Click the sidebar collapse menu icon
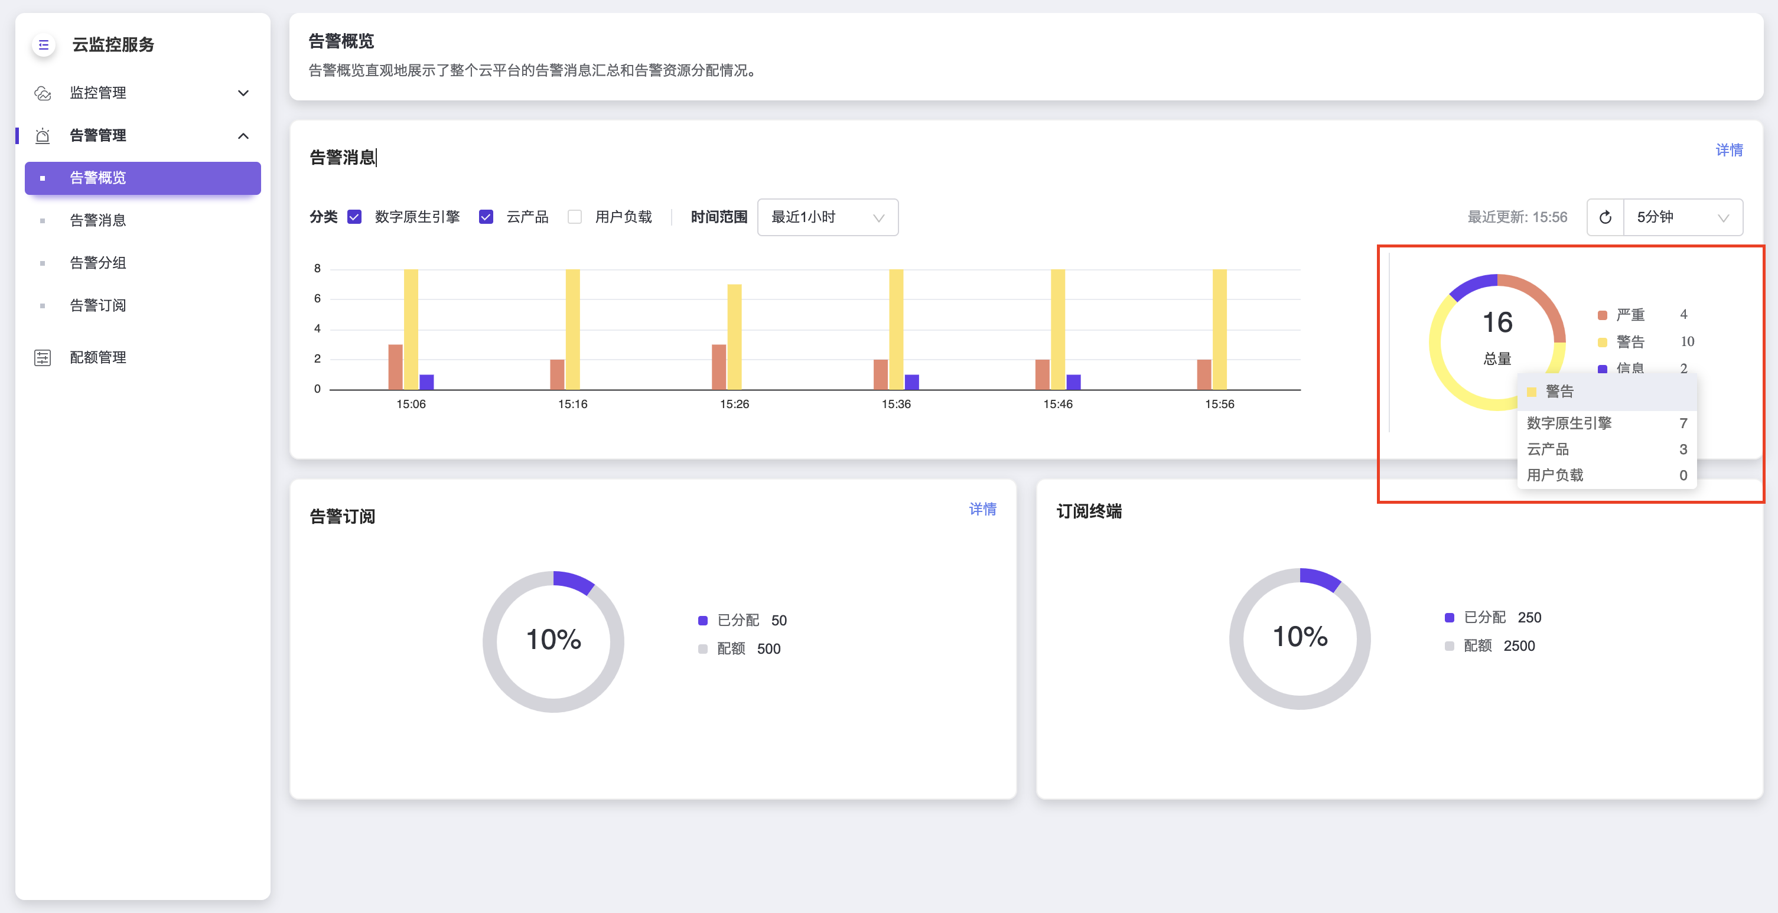1778x913 pixels. pos(44,45)
